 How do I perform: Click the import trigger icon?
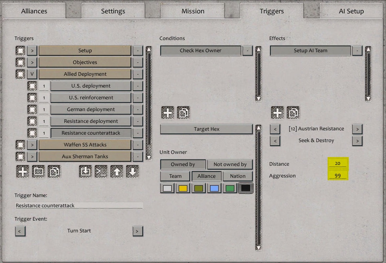(85, 172)
